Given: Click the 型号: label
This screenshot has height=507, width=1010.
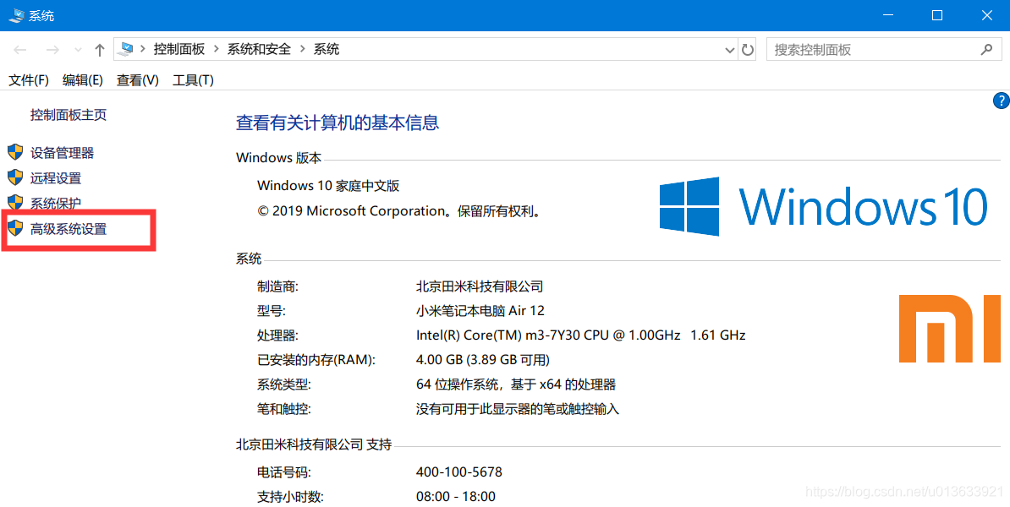Looking at the screenshot, I should pyautogui.click(x=272, y=311).
